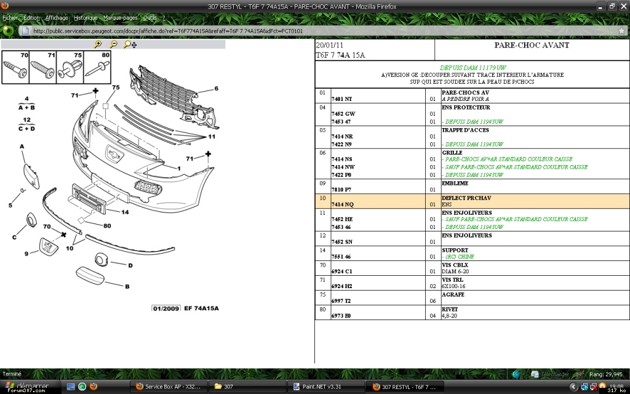This screenshot has width=630, height=394.
Task: Open the Outils menu
Action: click(150, 18)
